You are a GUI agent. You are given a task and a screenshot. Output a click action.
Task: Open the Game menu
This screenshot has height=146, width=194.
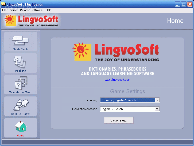coord(13,10)
